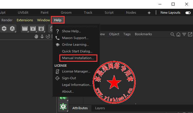Image resolution: width=193 pixels, height=113 pixels.
Task: Open Online Learning... entry
Action: coord(75,45)
